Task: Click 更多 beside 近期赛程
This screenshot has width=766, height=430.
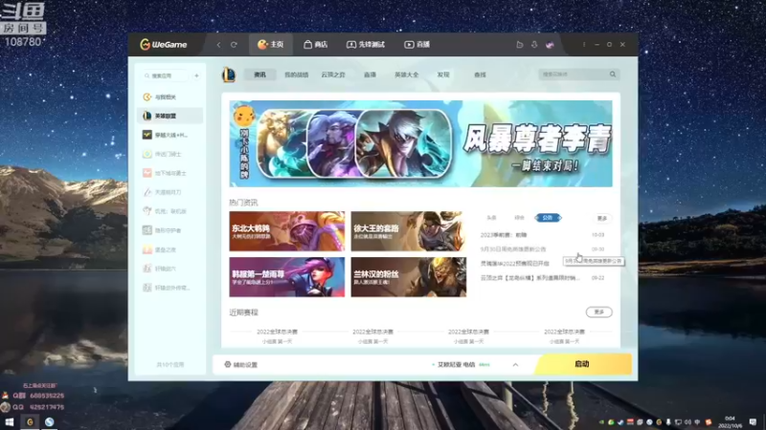Action: coord(599,312)
